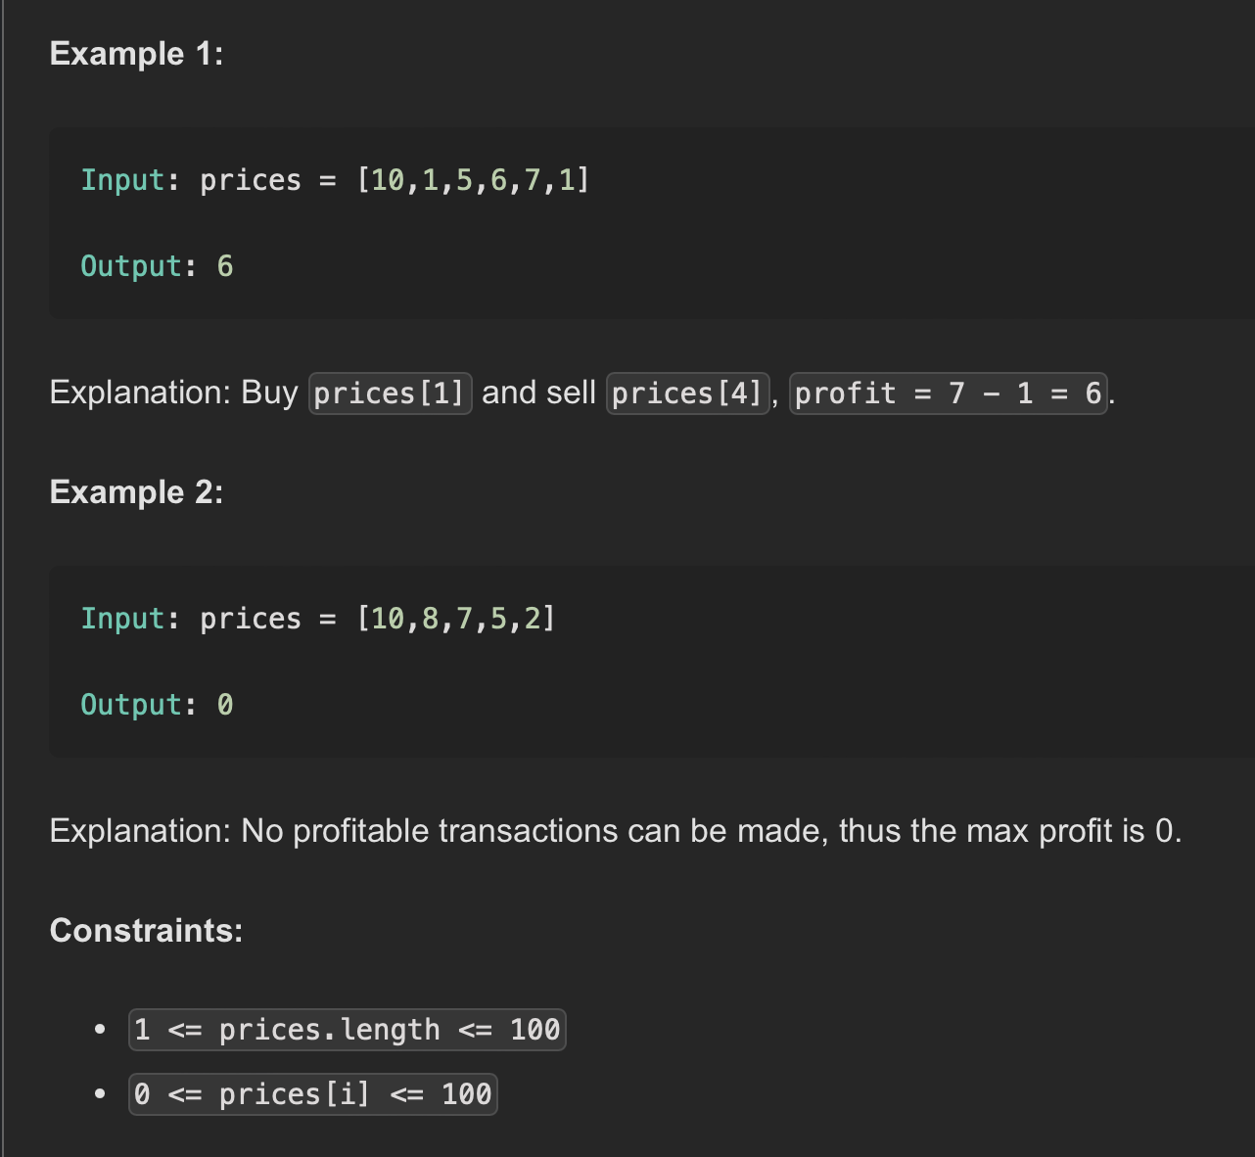The image size is (1255, 1157).
Task: Click the Example 2 heading
Action: [x=136, y=492]
